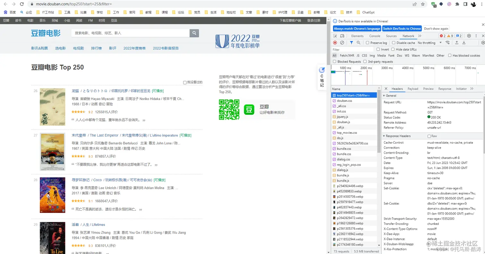Enable the Disable cache checkbox

(x=394, y=43)
